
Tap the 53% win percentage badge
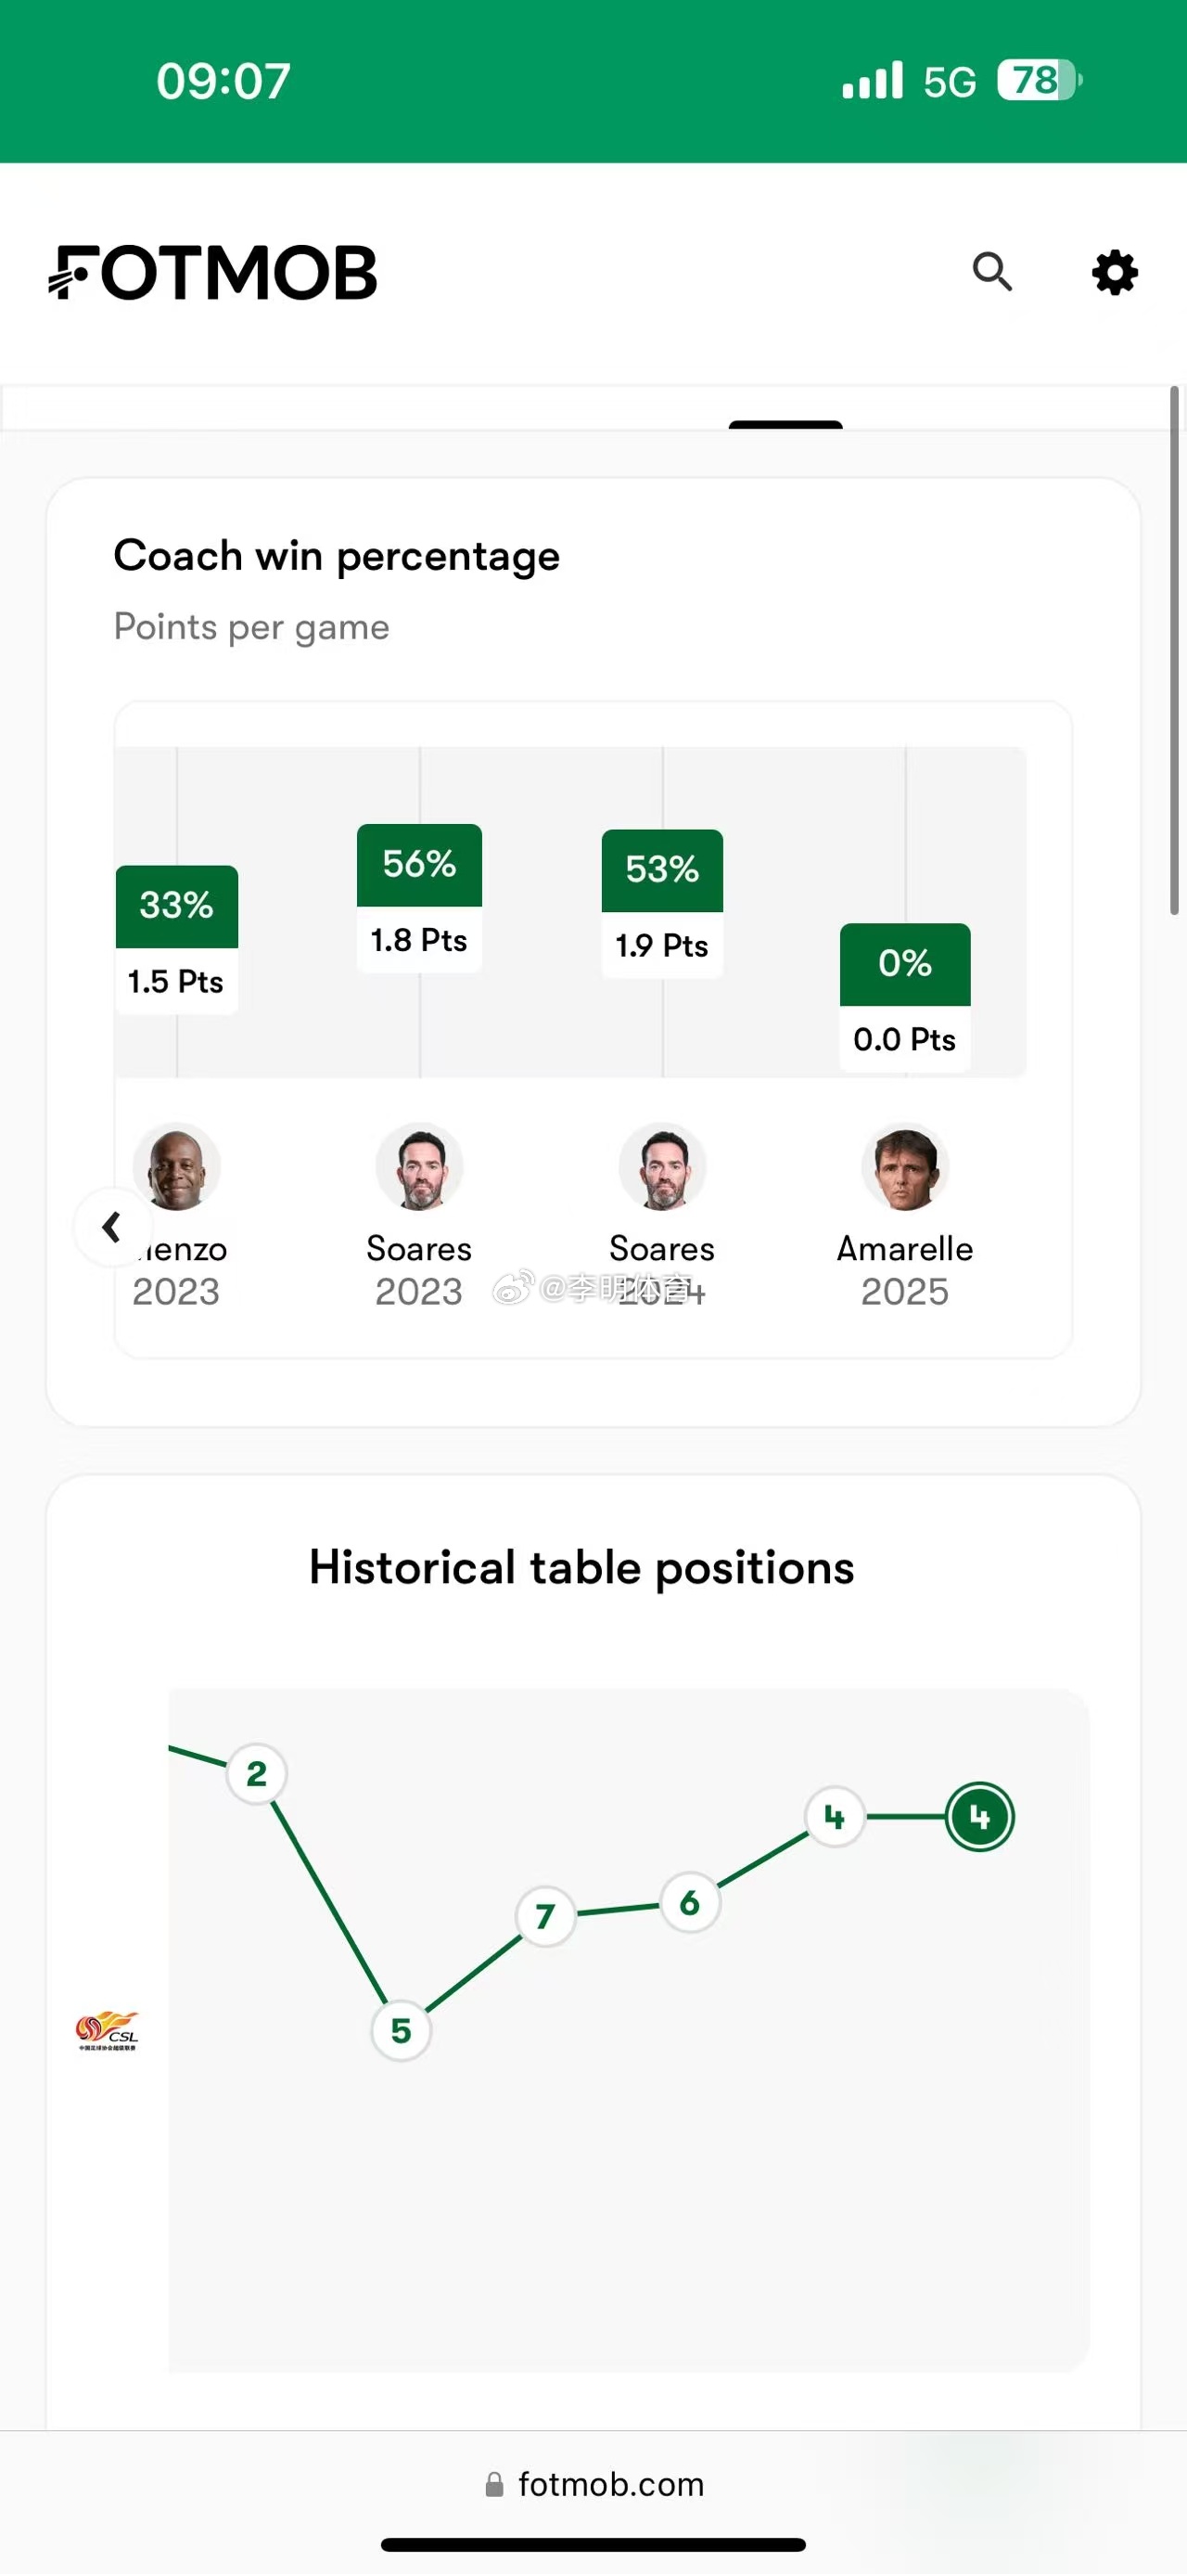pos(662,870)
